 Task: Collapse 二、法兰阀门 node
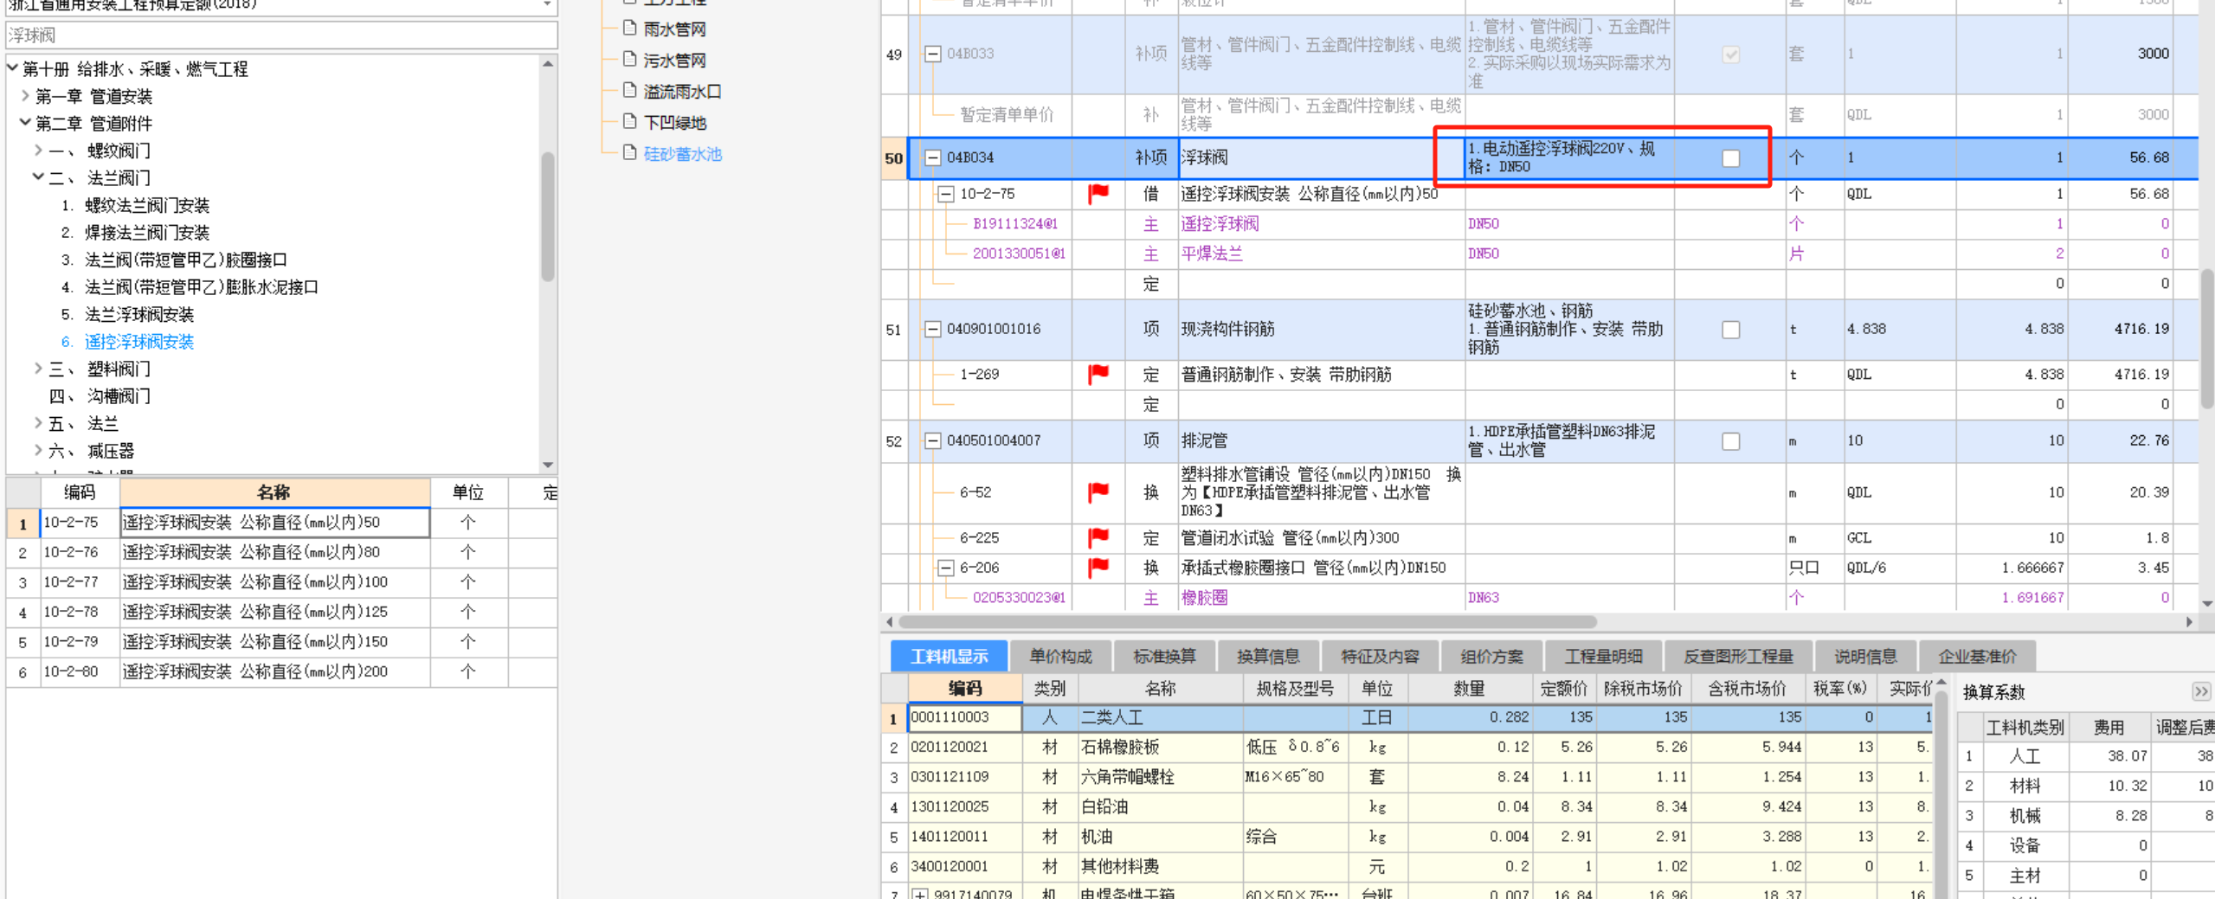point(38,177)
